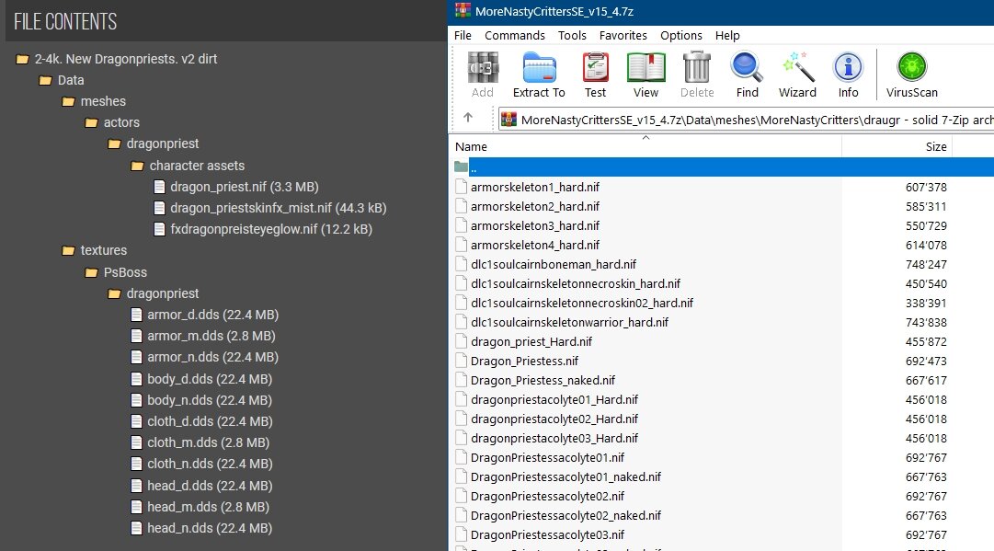Click folder icon next to 'meshes'

pyautogui.click(x=68, y=101)
